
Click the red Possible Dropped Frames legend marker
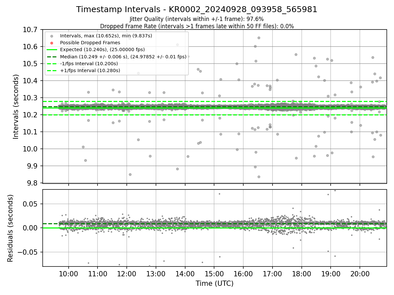click(52, 43)
